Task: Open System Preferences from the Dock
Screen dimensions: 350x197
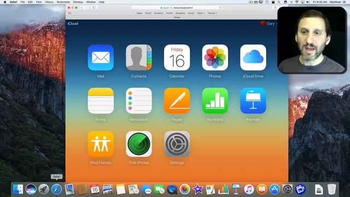Action: [288, 189]
